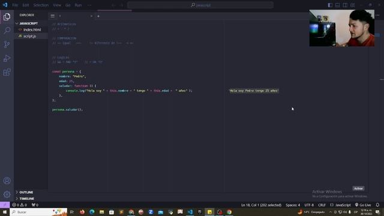The height and width of the screenshot is (216, 384).
Task: Open the Windows action center notifications
Action: [377, 212]
